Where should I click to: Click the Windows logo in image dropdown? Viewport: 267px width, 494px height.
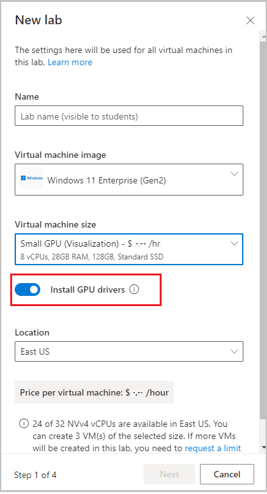pos(31,178)
